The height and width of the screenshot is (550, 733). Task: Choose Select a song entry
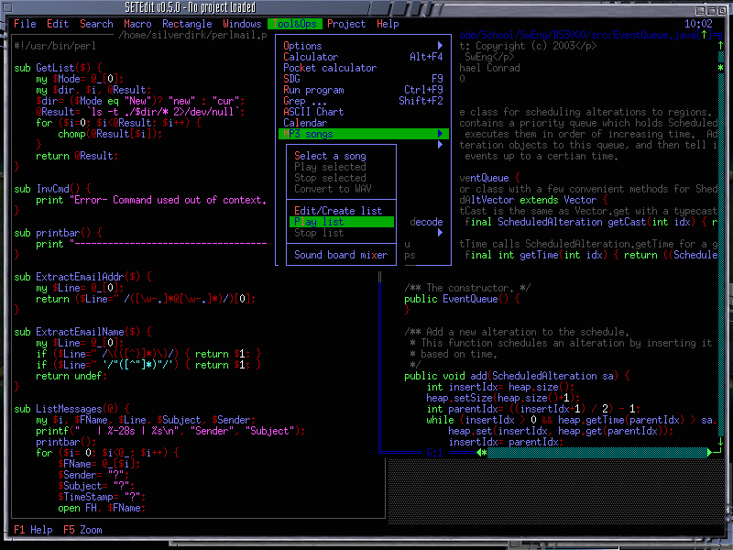[x=330, y=156]
